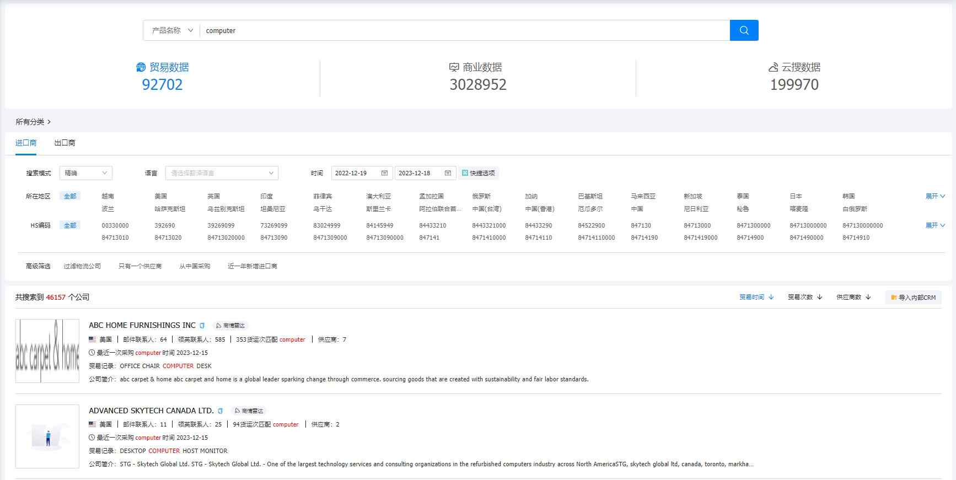
Task: Select 全部 in the 所在地区 row
Action: coord(70,196)
